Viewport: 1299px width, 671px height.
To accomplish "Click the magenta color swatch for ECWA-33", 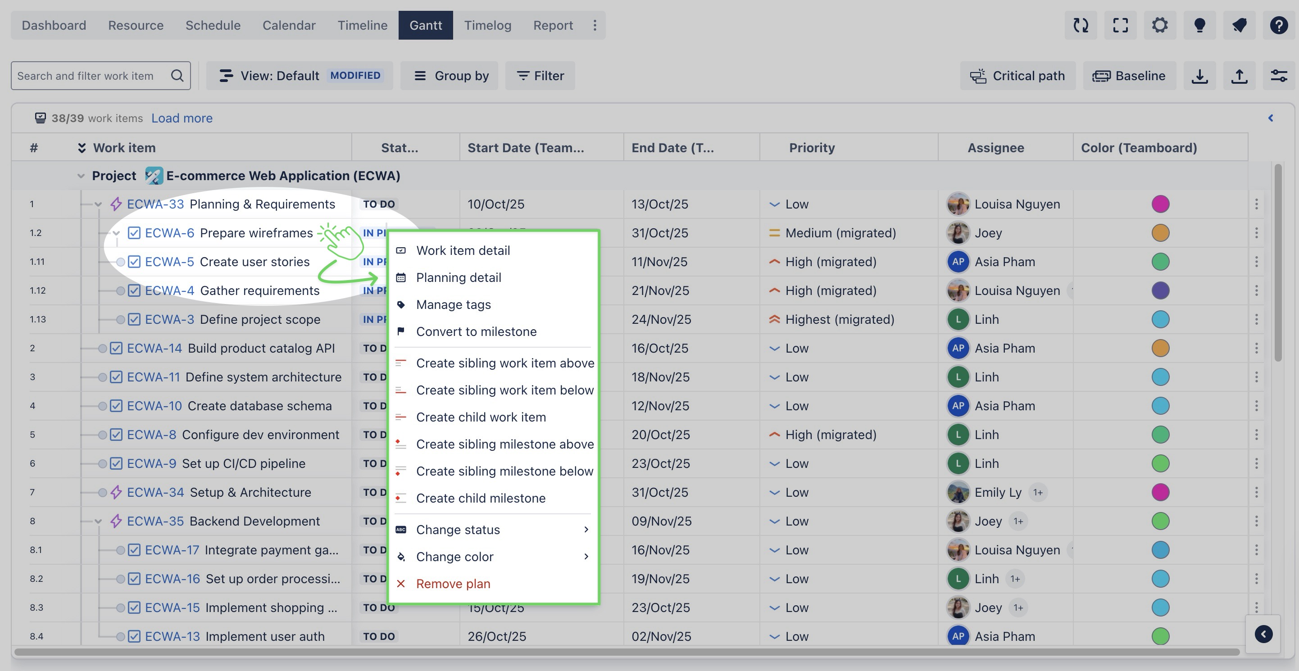I will [x=1160, y=204].
